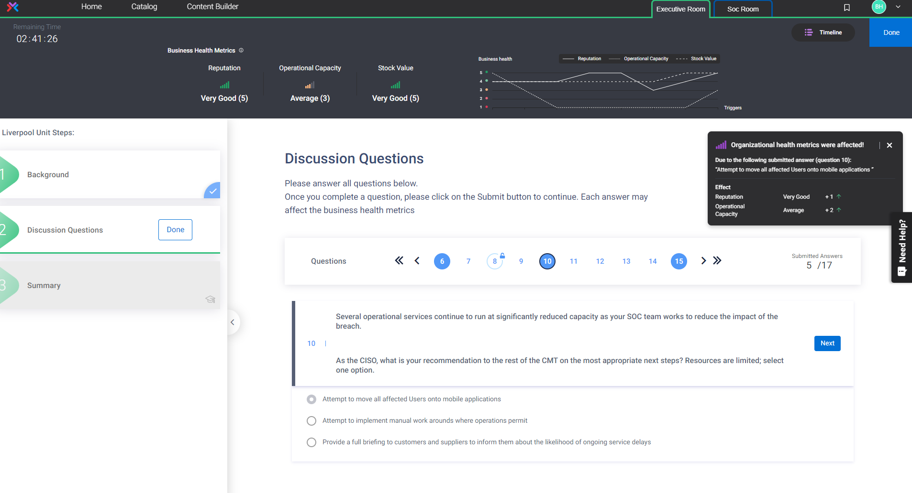Open the Summary step
The height and width of the screenshot is (493, 912).
[110, 285]
